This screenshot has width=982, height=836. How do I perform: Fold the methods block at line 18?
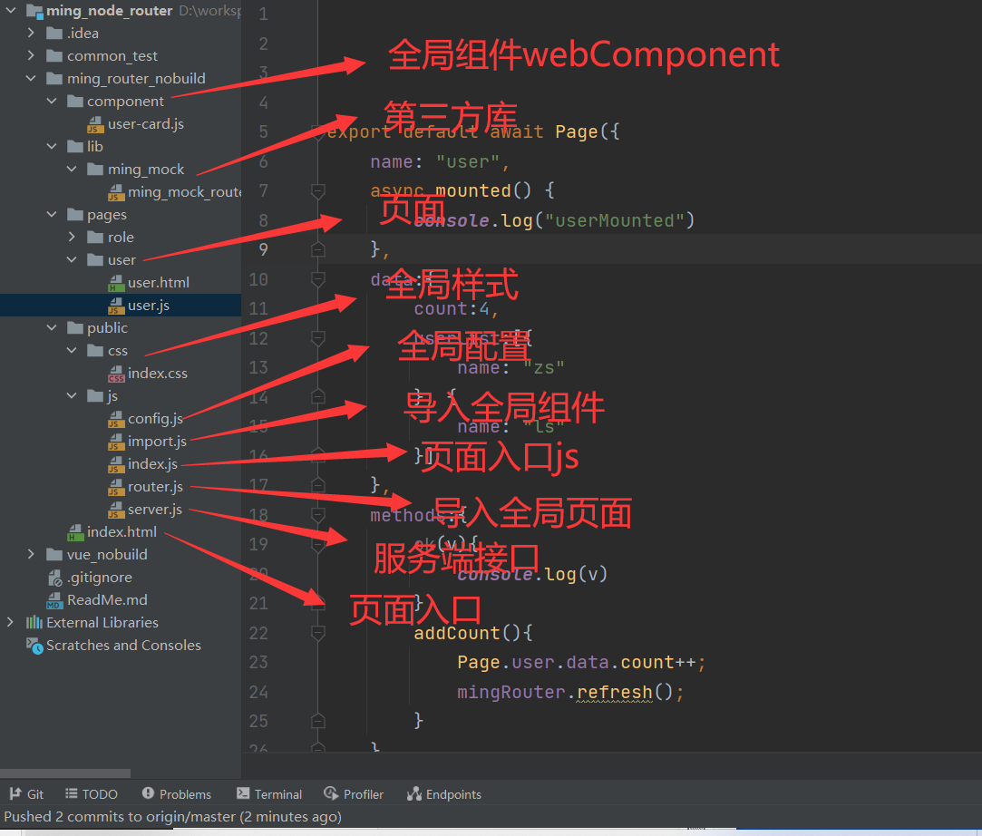pos(317,515)
